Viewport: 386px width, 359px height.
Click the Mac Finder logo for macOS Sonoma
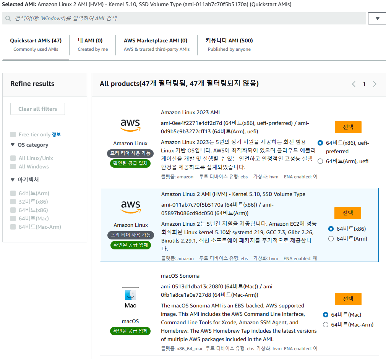(x=130, y=299)
